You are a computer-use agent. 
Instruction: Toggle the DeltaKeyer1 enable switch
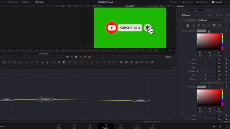click(x=180, y=15)
